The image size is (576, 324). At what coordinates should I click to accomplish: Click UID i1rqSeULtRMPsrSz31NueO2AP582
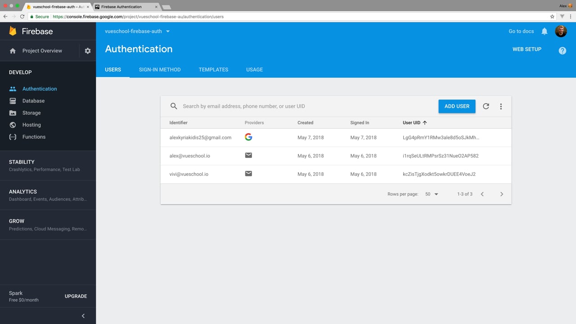441,156
